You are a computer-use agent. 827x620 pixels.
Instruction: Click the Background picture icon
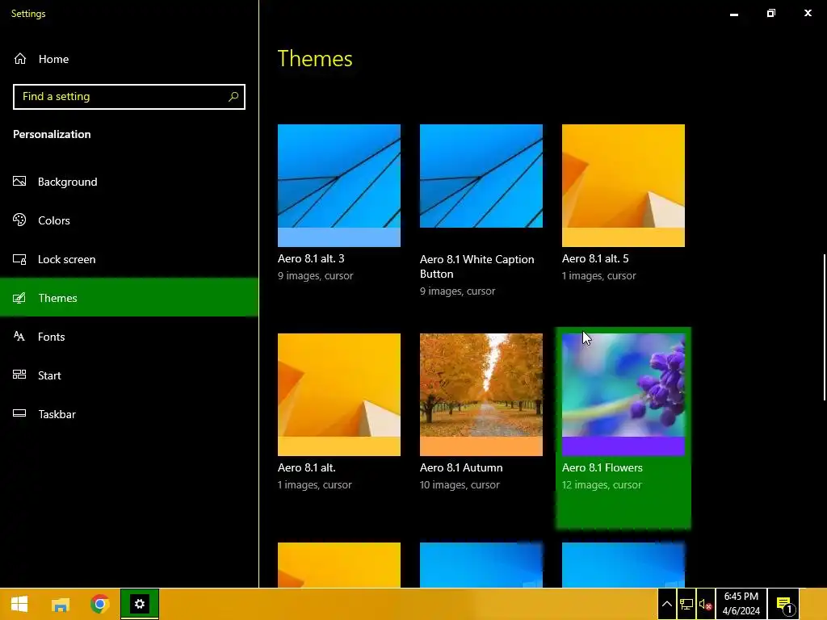click(19, 182)
